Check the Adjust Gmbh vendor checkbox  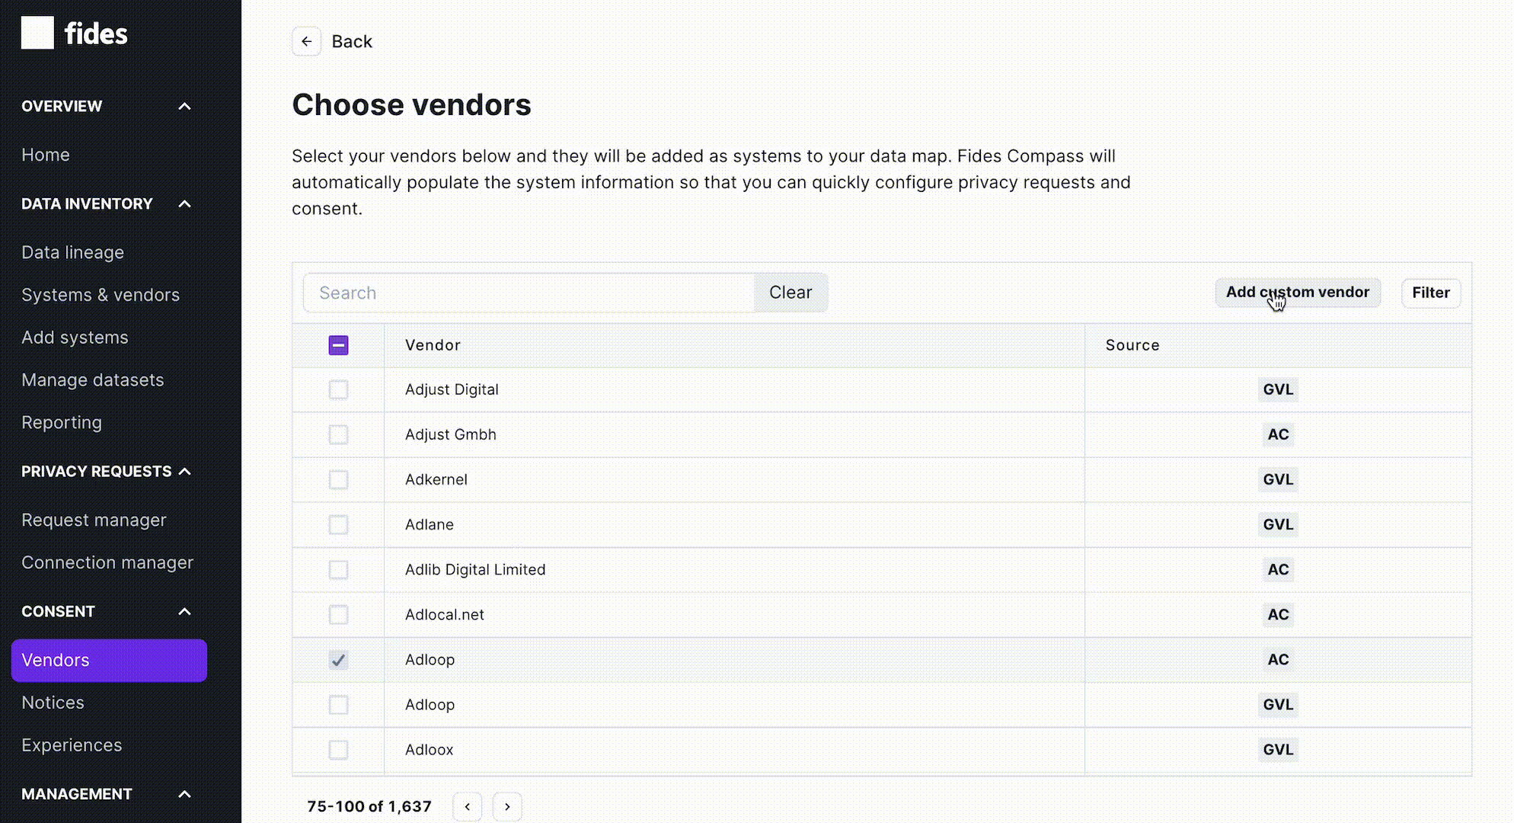(338, 435)
